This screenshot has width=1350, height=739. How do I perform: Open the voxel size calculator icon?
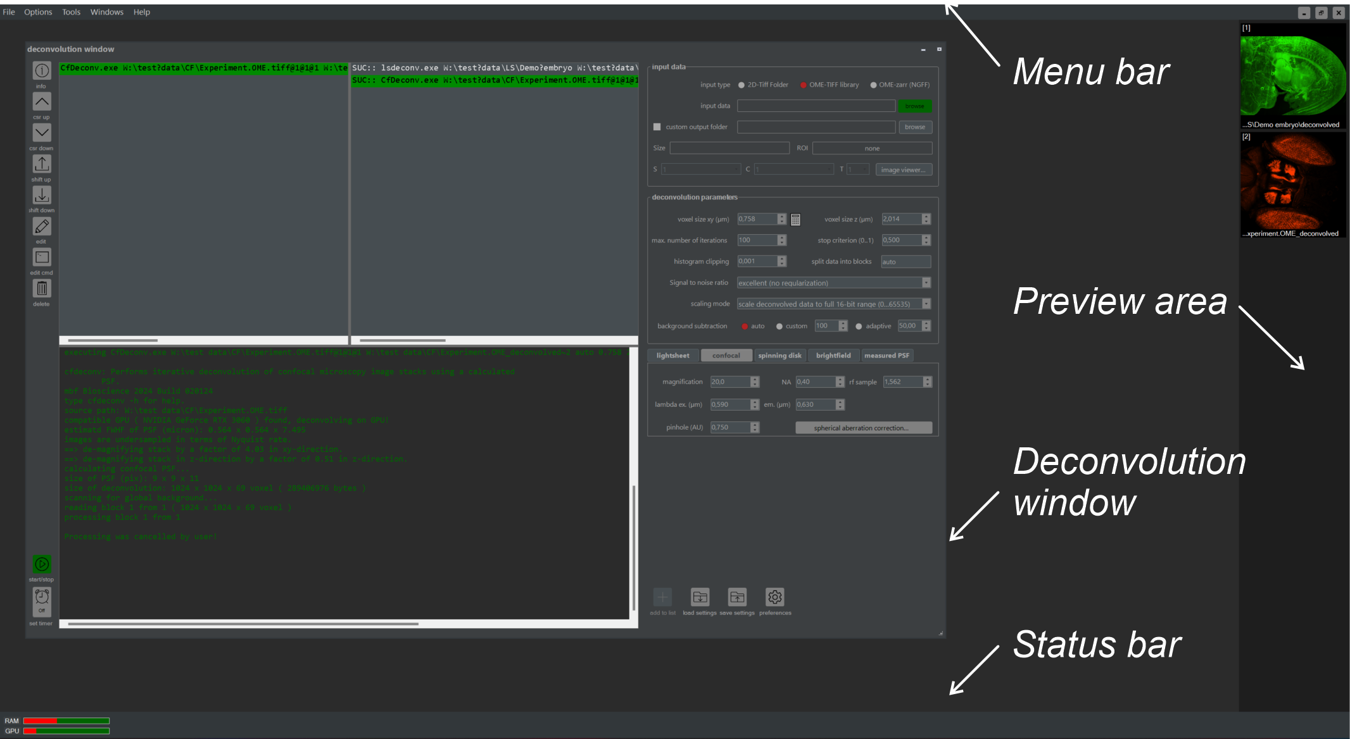(796, 220)
